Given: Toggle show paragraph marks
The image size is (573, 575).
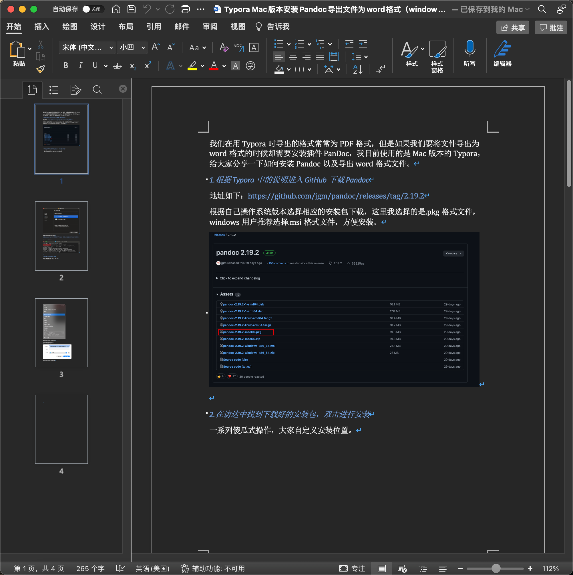Looking at the screenshot, I should [380, 69].
